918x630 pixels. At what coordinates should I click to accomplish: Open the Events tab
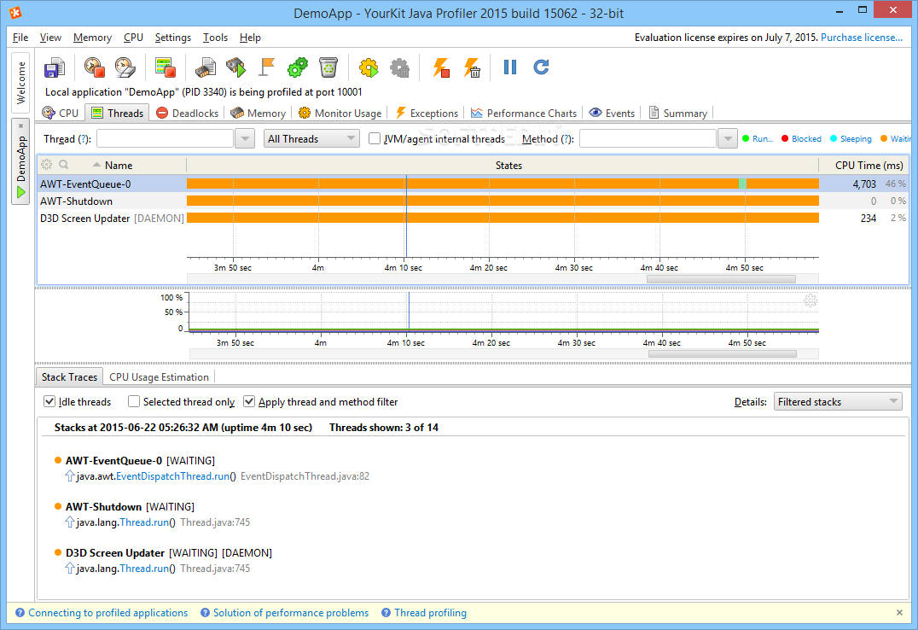612,113
